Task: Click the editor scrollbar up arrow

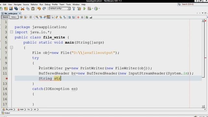Action: [203, 20]
